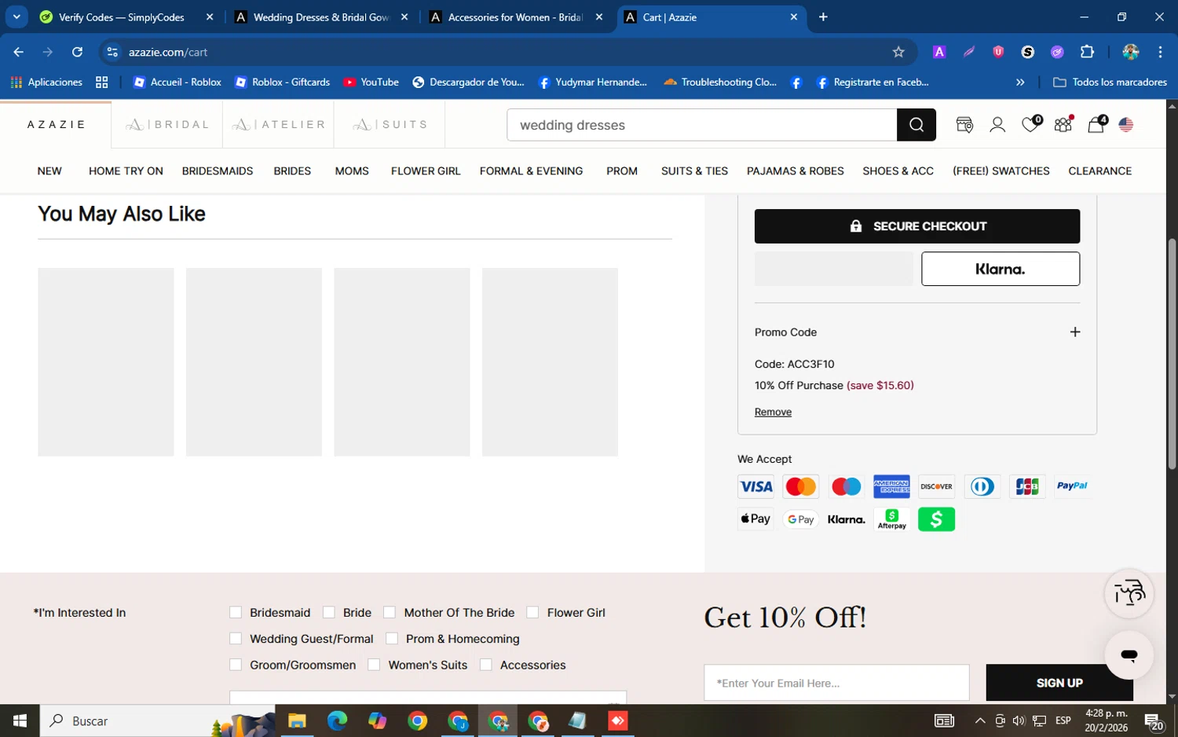1178x737 pixels.
Task: Expand the Promo Code plus sign
Action: 1075,332
